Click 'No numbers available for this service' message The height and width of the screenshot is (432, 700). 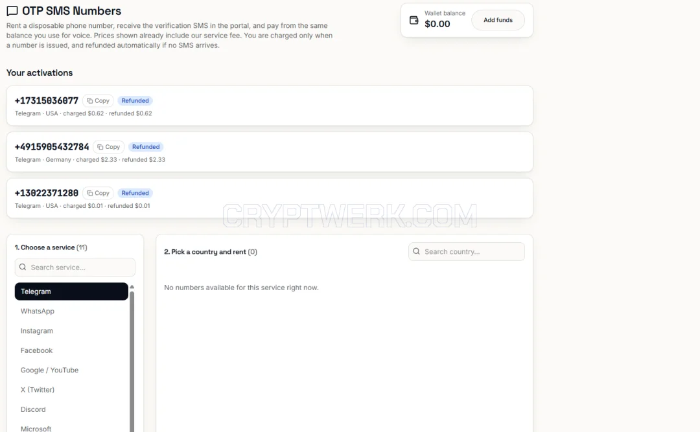(x=241, y=288)
